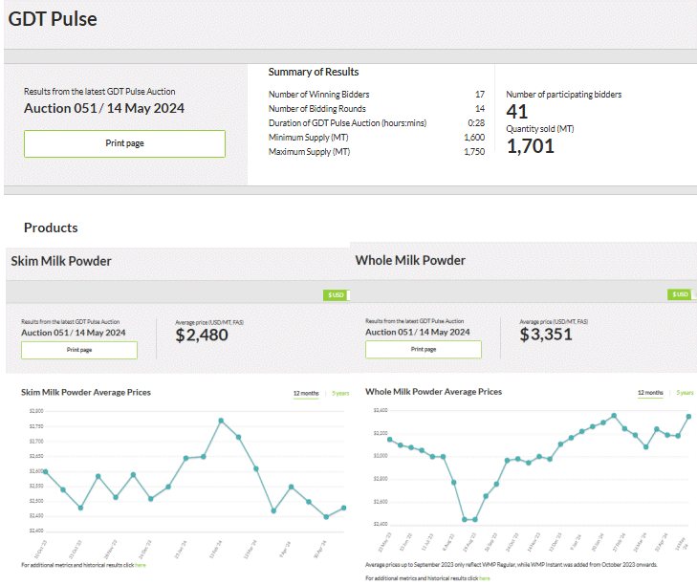Viewport: 697px width, 585px height.
Task: Click the participating bidders value 41
Action: tap(517, 111)
